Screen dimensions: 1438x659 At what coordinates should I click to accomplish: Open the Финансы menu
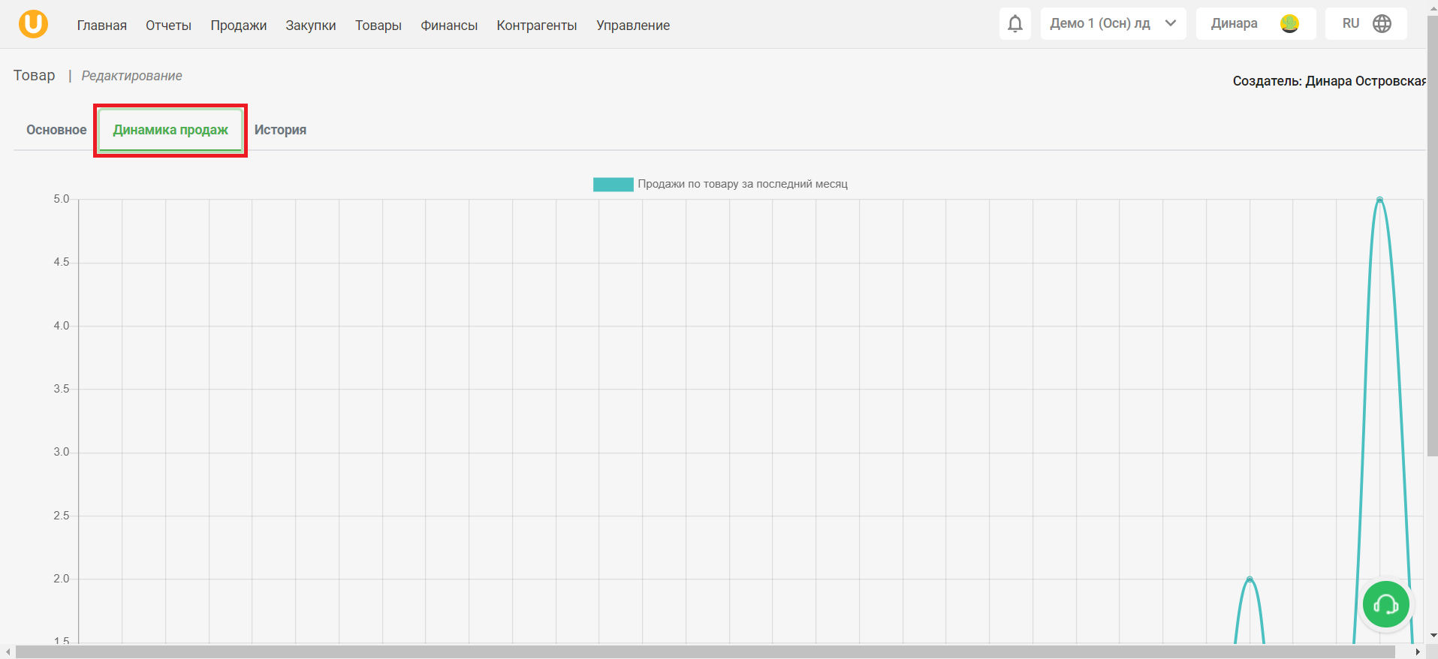(x=449, y=26)
